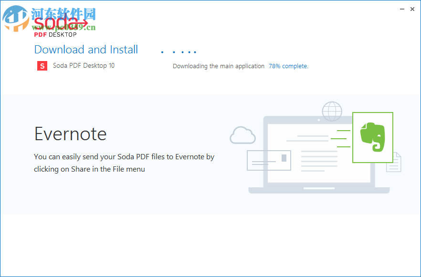Click the envelope card illustration
The image size is (421, 277).
pyautogui.click(x=269, y=160)
